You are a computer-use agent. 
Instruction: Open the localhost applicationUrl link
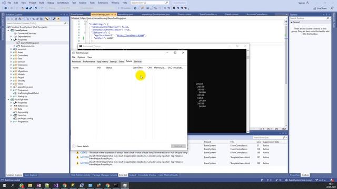(x=131, y=35)
